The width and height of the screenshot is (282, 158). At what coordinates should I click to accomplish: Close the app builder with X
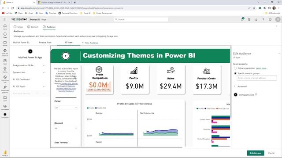(276, 26)
